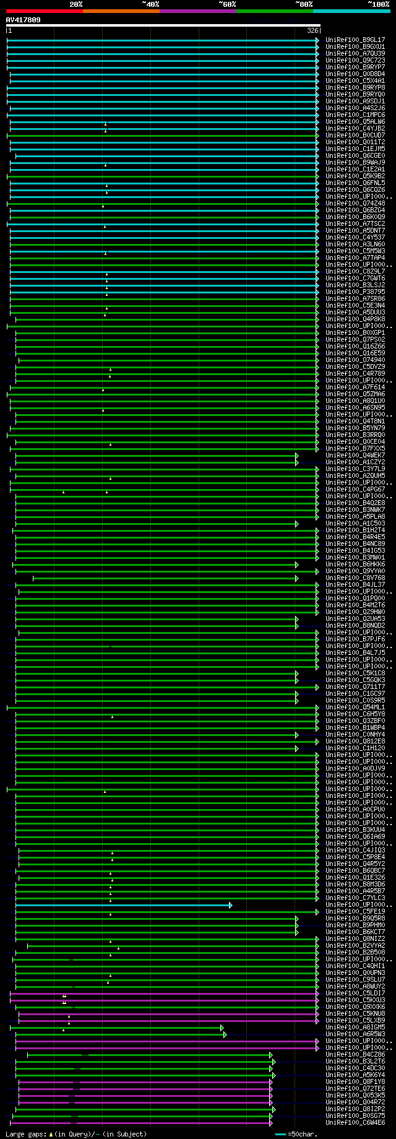The width and height of the screenshot is (396, 1139).
Task: Open hit UniRef100_C8Z9L7
Action: [355, 271]
